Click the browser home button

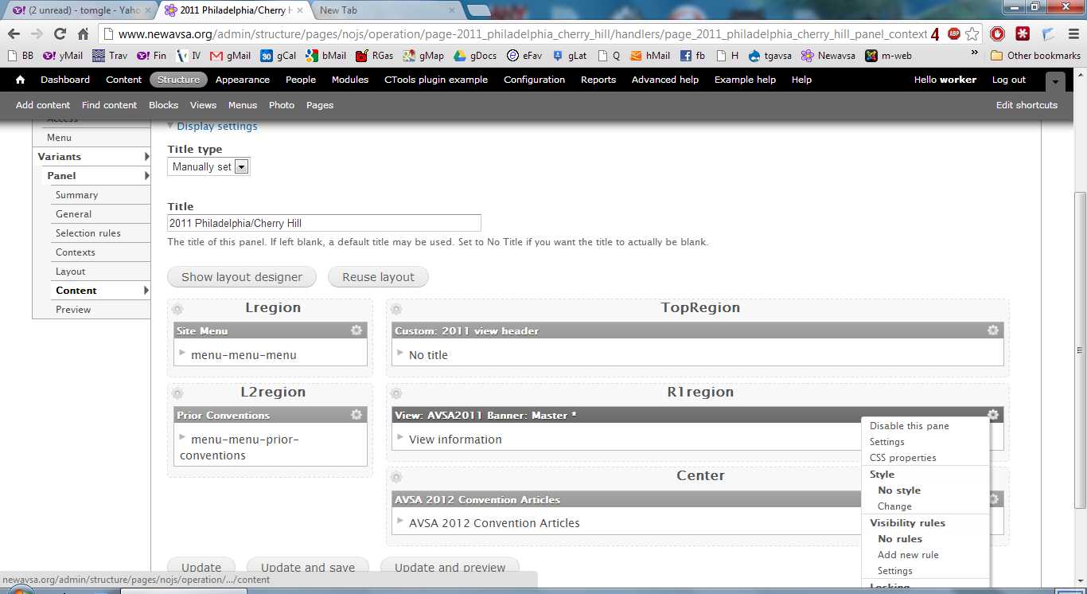coord(83,34)
